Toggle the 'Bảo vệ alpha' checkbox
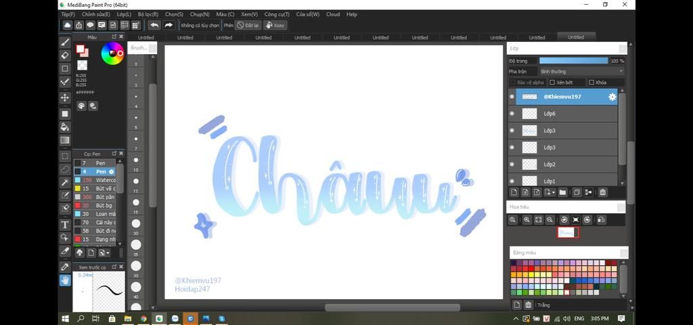 (x=513, y=83)
